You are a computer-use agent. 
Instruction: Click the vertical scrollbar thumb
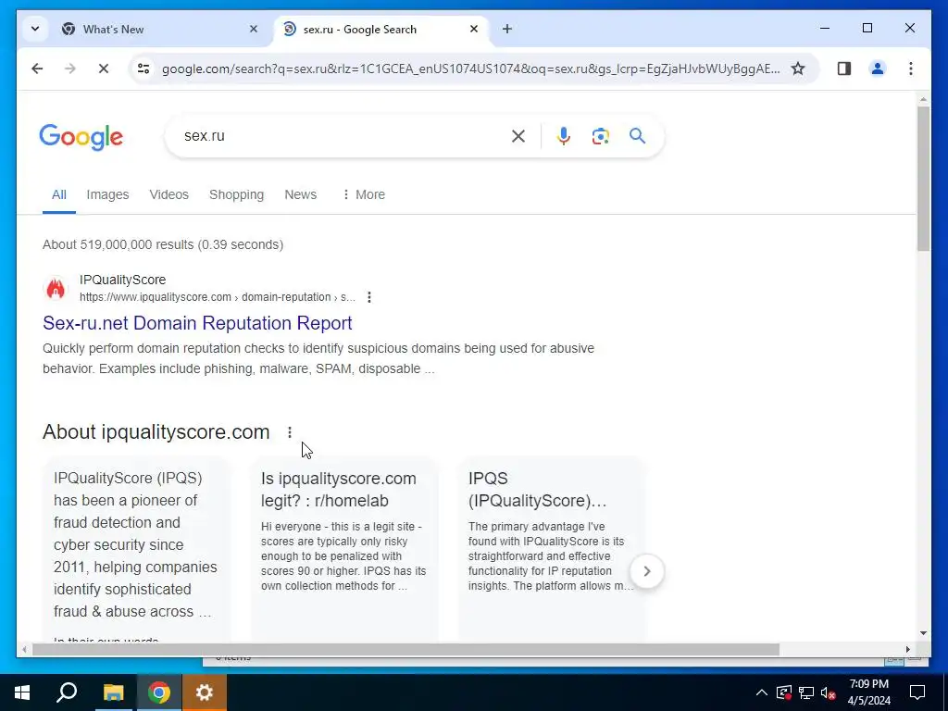click(x=923, y=179)
